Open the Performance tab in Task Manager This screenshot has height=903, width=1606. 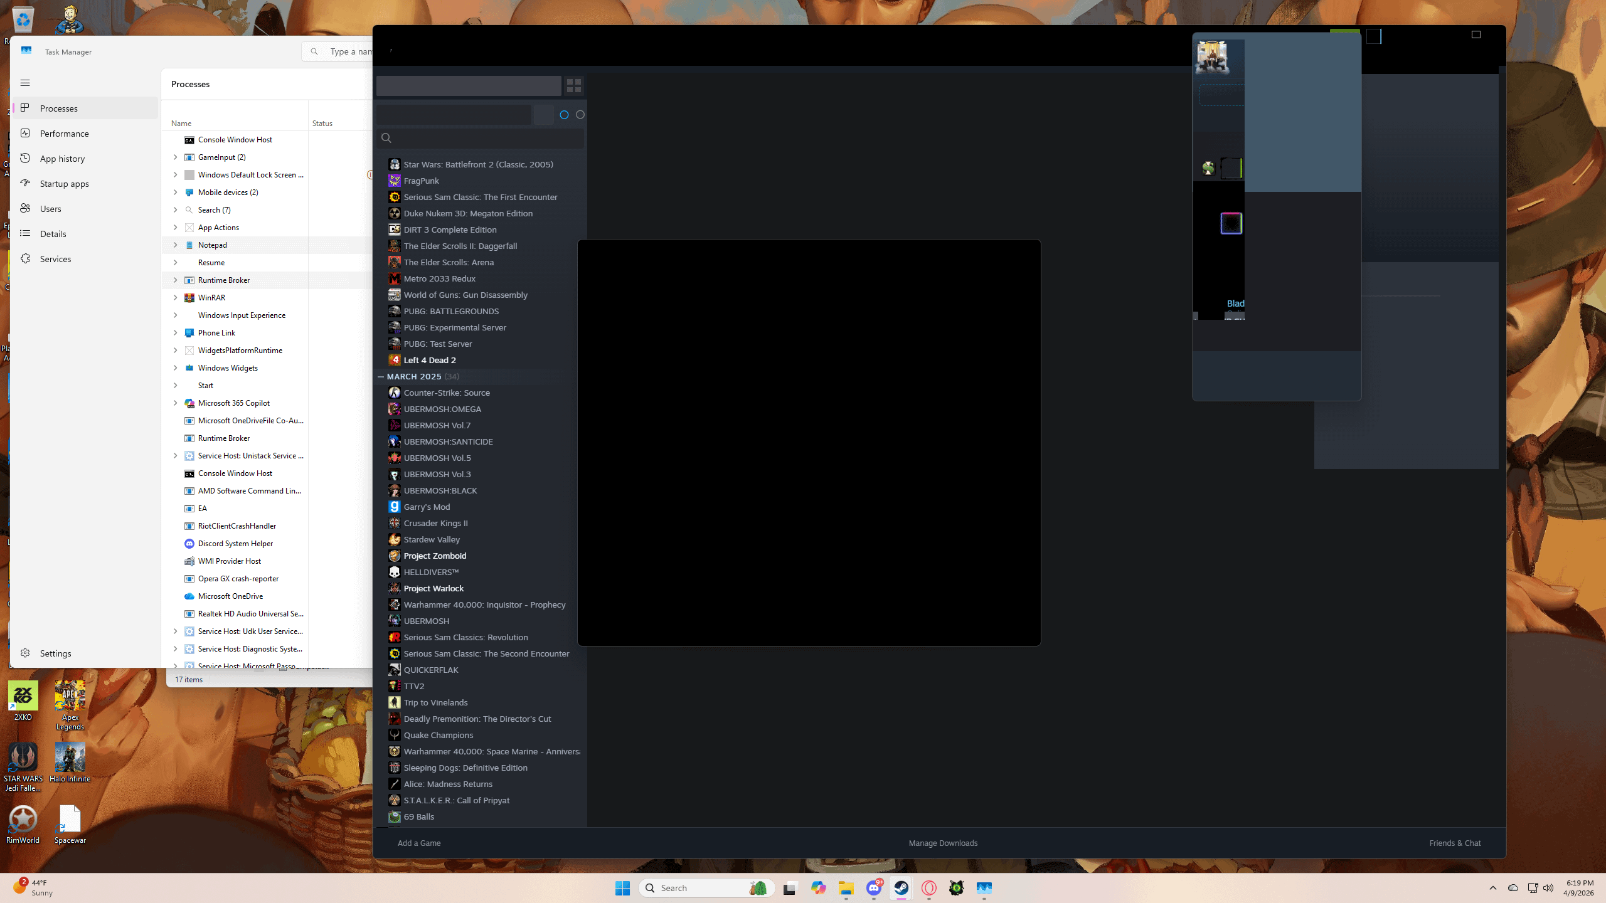point(64,134)
